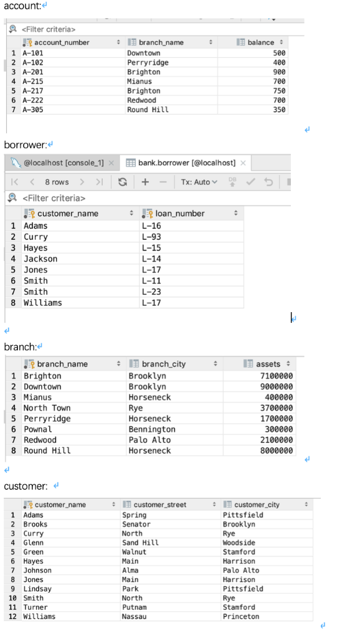Delete row with minus icon
342x638 pixels.
point(163,182)
